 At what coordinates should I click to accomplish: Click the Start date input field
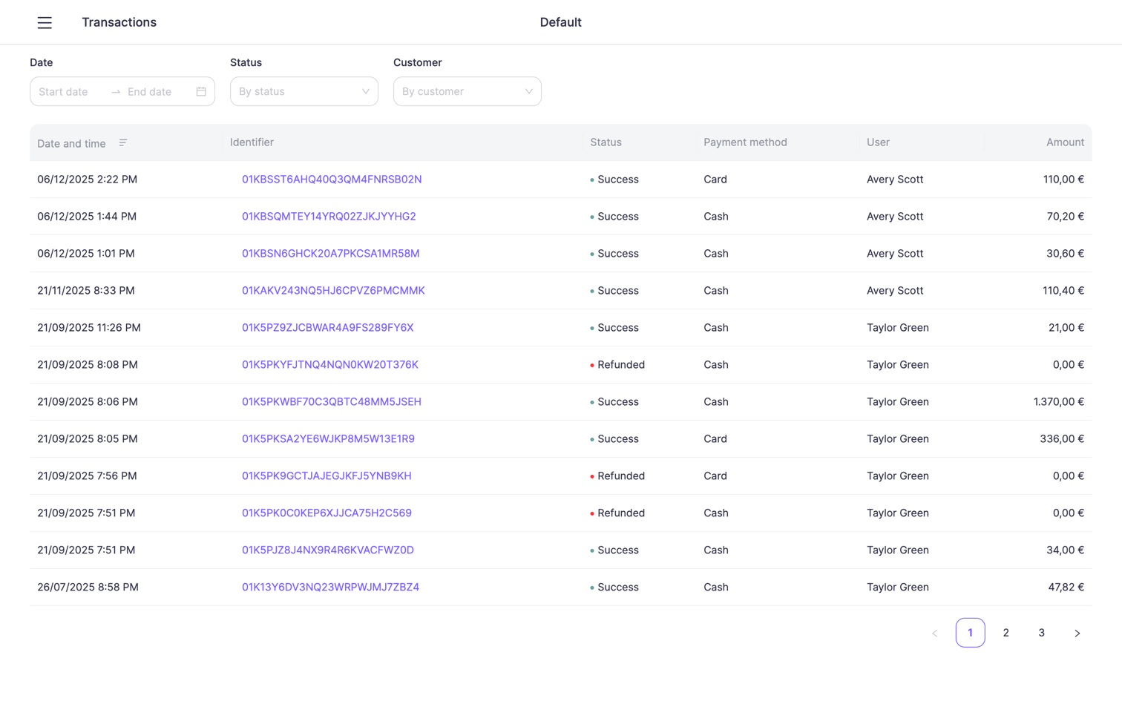[x=63, y=91]
